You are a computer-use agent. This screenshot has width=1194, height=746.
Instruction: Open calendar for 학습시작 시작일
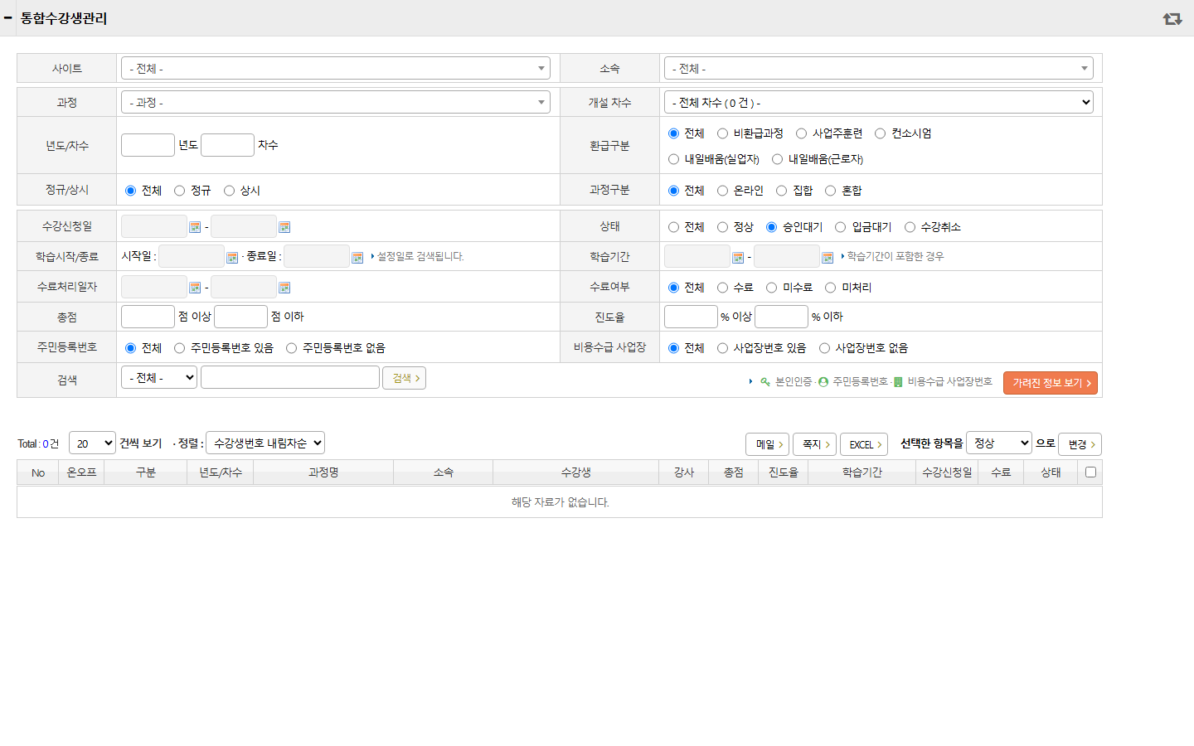(232, 258)
